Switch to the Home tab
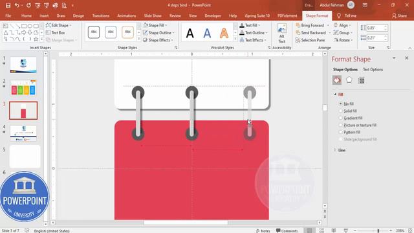This screenshot has height=233, width=414. coord(26,16)
